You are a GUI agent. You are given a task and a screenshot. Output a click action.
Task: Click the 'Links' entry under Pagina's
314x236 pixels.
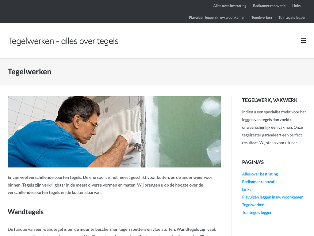(x=247, y=189)
